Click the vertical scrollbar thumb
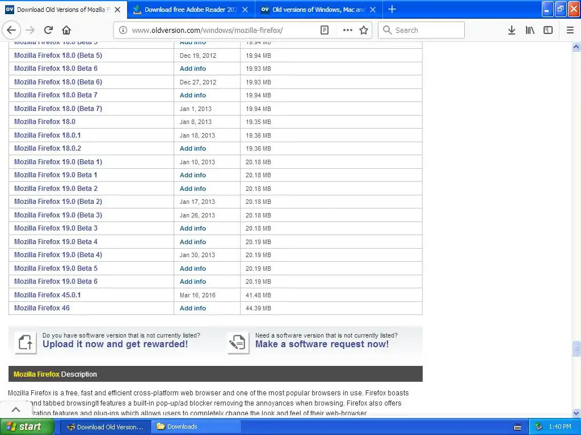 pyautogui.click(x=576, y=348)
